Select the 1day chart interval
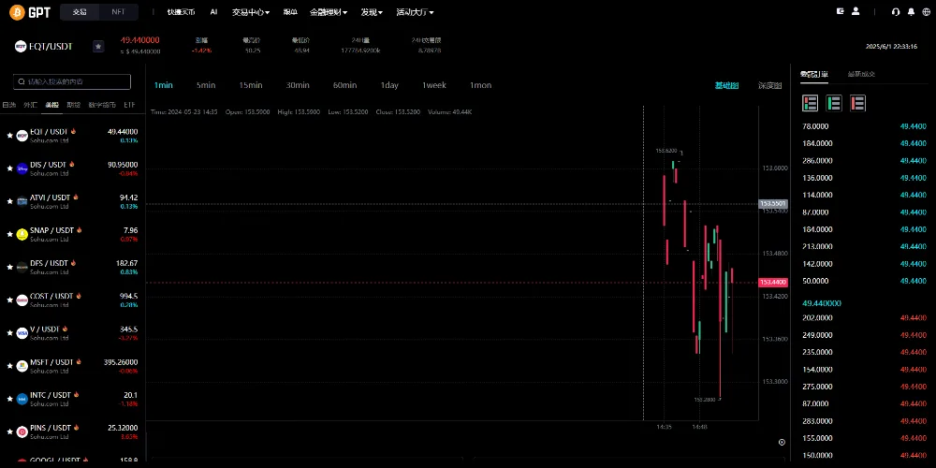Image resolution: width=936 pixels, height=468 pixels. 389,85
